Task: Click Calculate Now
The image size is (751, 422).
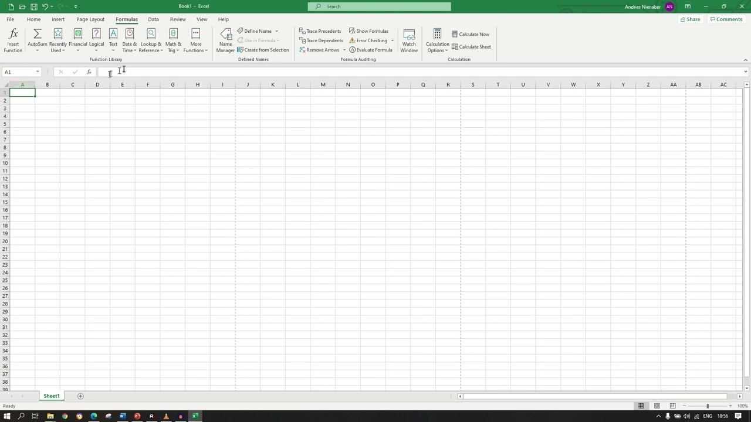Action: pos(471,34)
